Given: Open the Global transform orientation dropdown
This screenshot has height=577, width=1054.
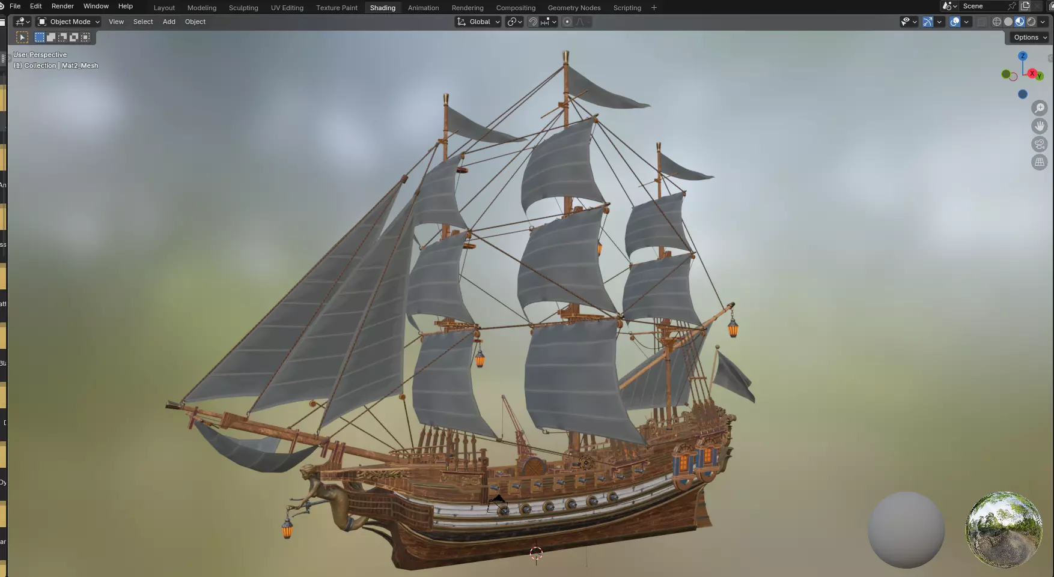Looking at the screenshot, I should click(x=478, y=22).
